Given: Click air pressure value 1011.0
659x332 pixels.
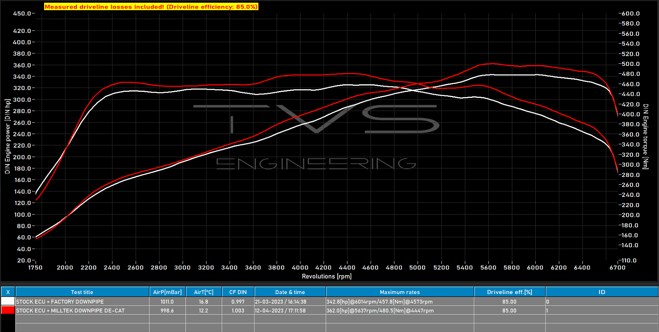Looking at the screenshot, I should (167, 302).
